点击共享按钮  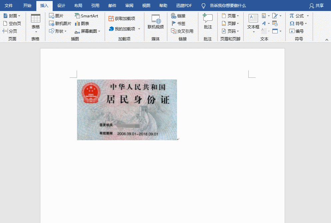click(319, 6)
